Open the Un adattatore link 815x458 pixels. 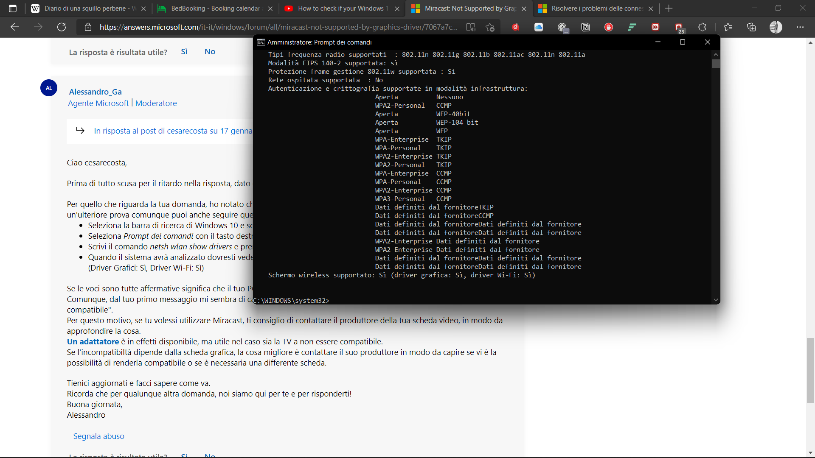point(93,341)
